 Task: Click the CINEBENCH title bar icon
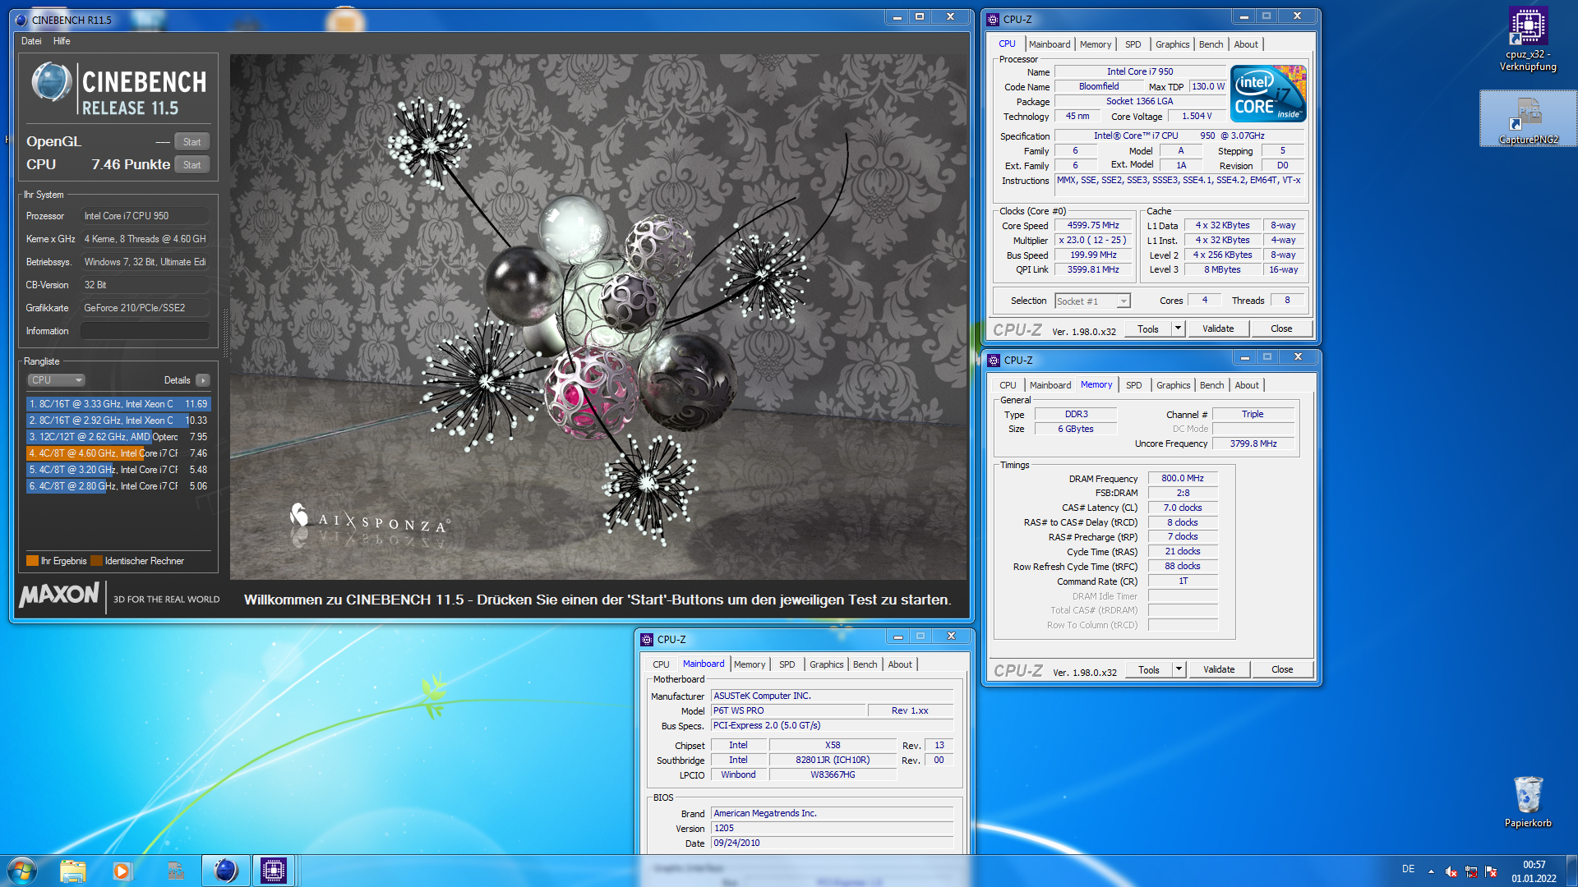(21, 20)
